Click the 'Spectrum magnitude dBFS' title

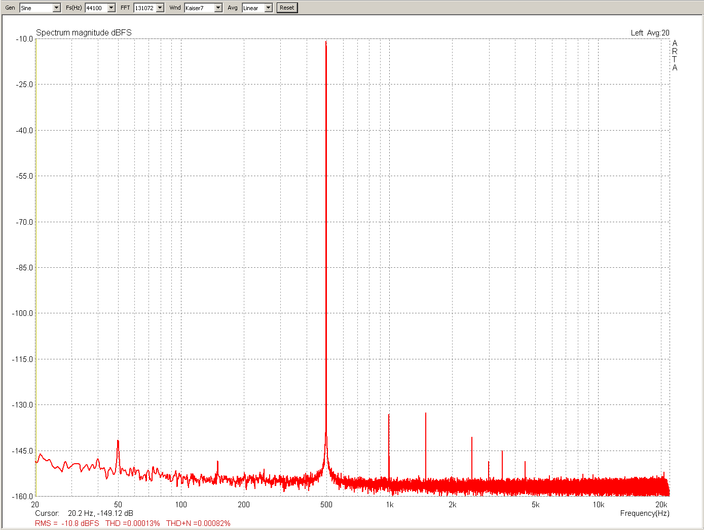(84, 32)
